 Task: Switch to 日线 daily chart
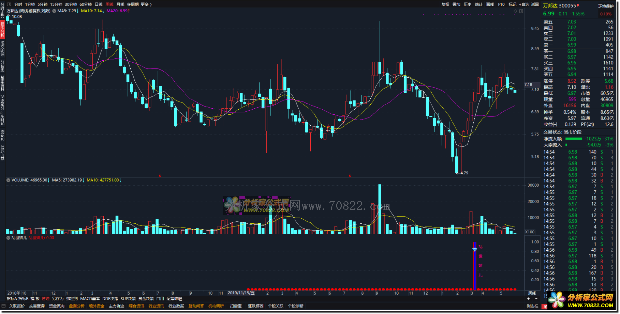[99, 4]
